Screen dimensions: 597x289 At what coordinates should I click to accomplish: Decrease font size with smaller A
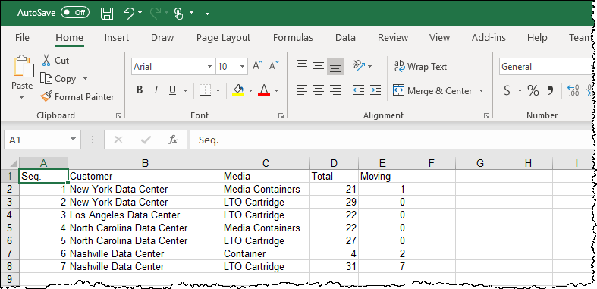tap(274, 66)
